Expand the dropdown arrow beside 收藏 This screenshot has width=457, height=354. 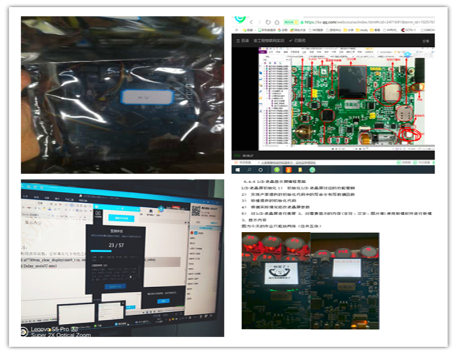coord(255,30)
